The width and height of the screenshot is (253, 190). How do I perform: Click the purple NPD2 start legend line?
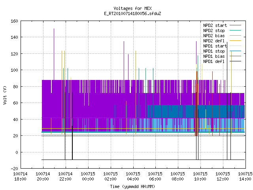click(235, 25)
